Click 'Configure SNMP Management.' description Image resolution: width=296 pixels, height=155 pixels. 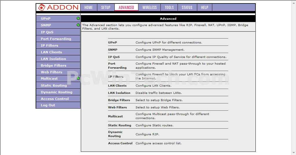[160, 50]
